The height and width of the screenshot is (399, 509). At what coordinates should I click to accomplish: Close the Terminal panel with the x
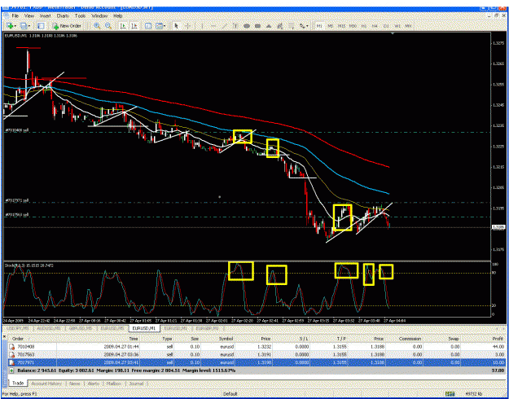pos(5,336)
